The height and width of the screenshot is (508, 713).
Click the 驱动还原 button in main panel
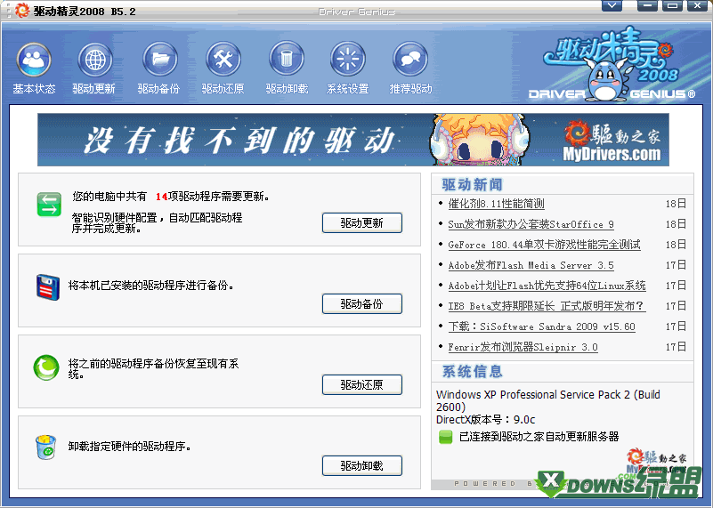click(362, 384)
